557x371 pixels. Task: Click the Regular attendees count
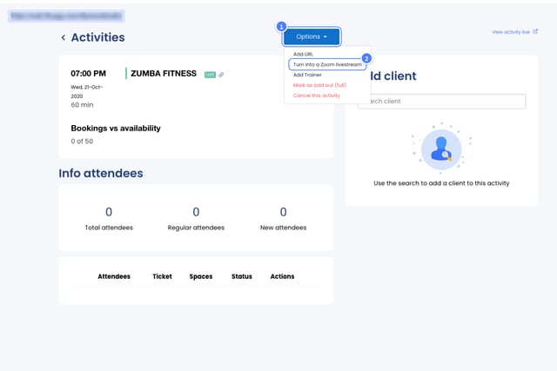[x=196, y=212]
